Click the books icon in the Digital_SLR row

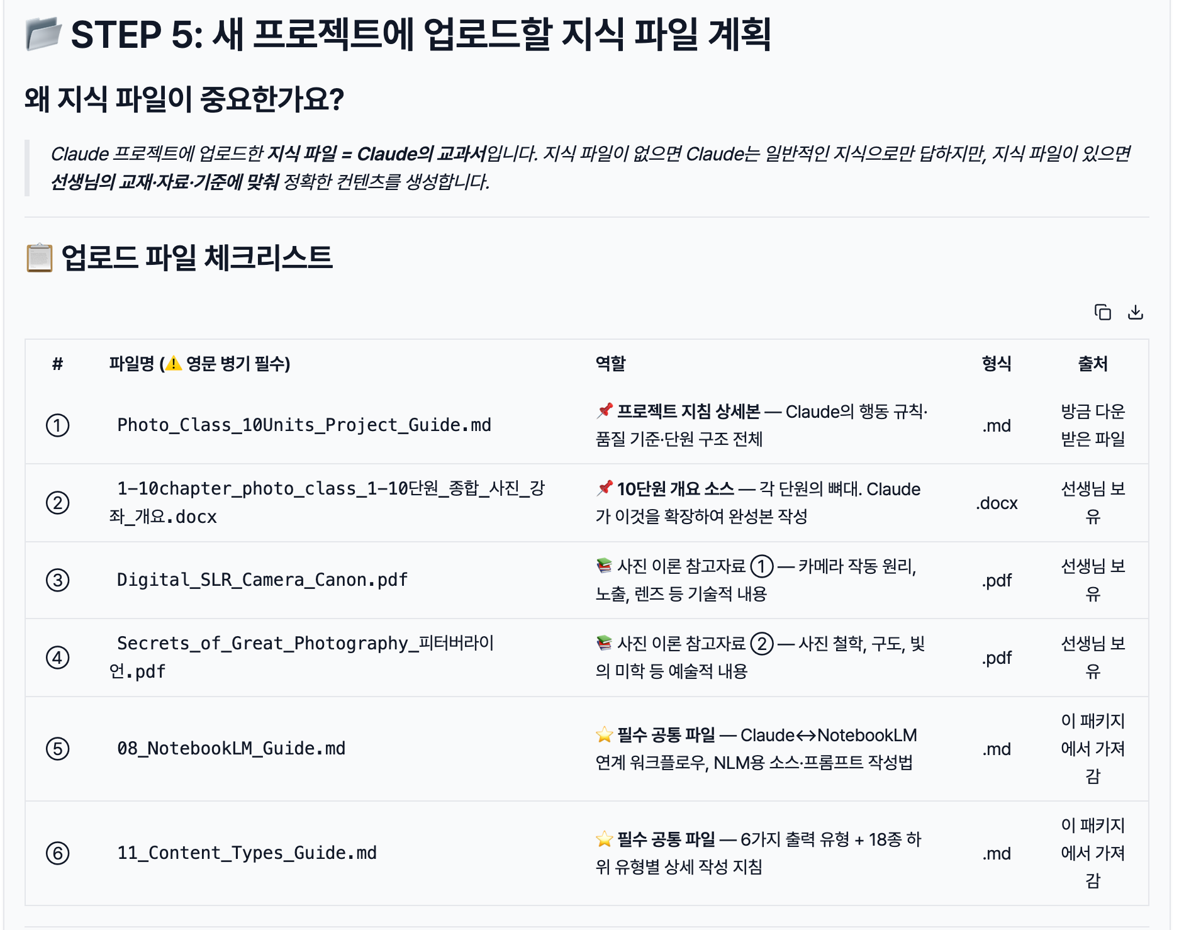pos(605,566)
